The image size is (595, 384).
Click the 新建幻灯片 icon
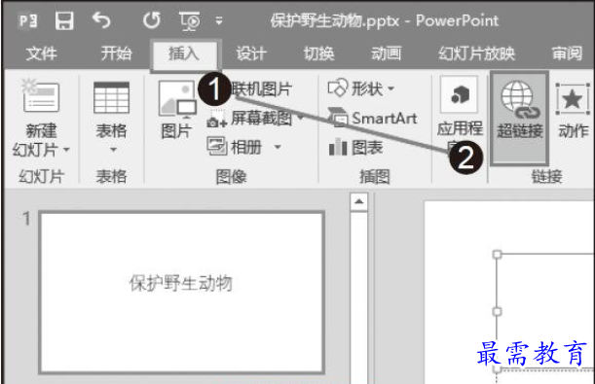41,96
